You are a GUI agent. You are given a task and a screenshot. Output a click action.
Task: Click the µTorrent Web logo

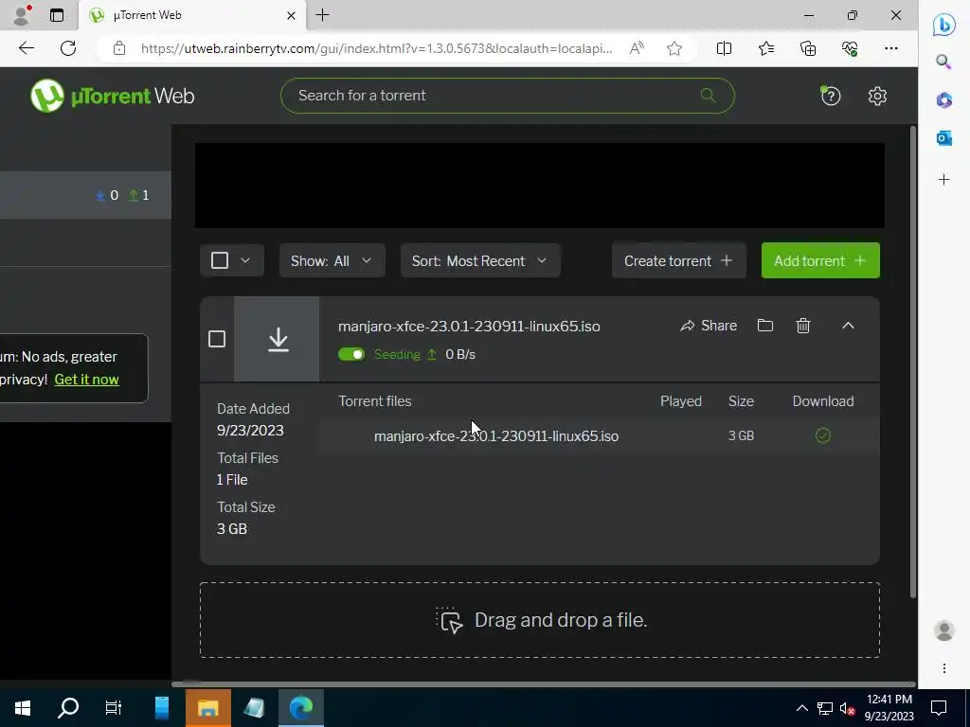[113, 96]
